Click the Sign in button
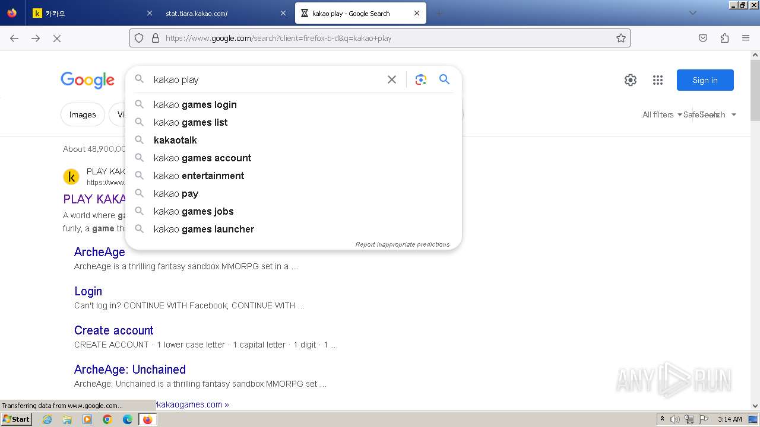Image resolution: width=760 pixels, height=427 pixels. 705,80
